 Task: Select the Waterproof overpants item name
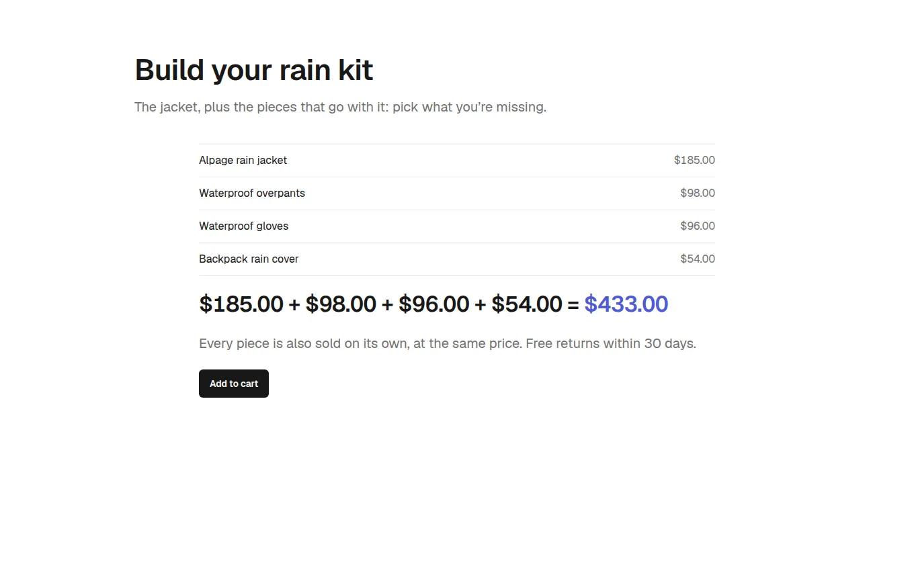tap(252, 193)
